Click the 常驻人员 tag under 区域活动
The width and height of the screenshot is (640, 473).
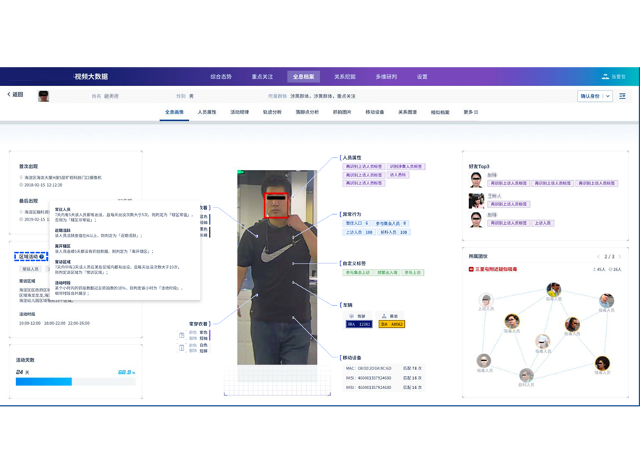click(x=30, y=269)
